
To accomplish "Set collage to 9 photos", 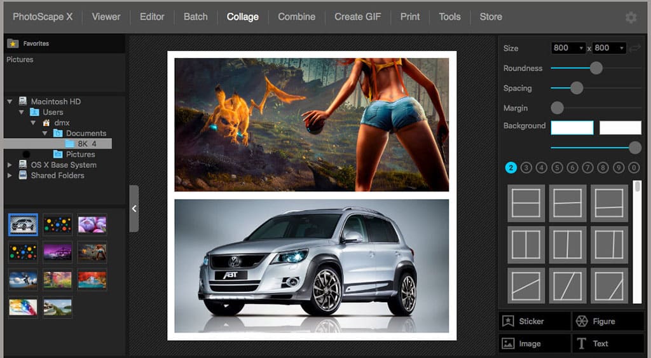I will 619,168.
